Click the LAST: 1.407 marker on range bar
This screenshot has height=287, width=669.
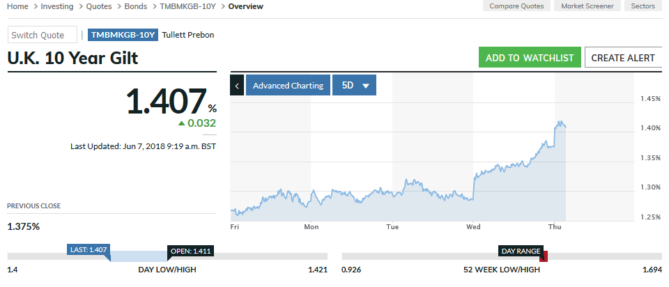pyautogui.click(x=88, y=249)
